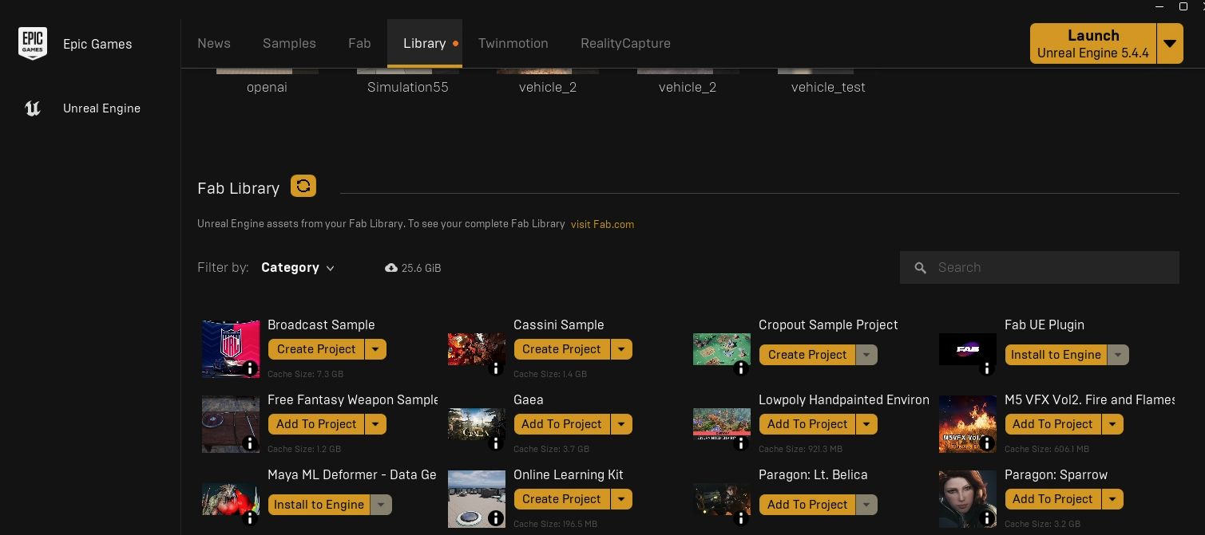Screen dimensions: 1205x535
Task: Install Fab UE Plugin to Engine
Action: [1056, 355]
